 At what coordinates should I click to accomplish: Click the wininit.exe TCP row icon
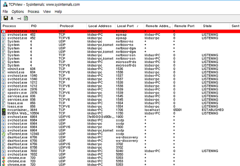click(4, 69)
